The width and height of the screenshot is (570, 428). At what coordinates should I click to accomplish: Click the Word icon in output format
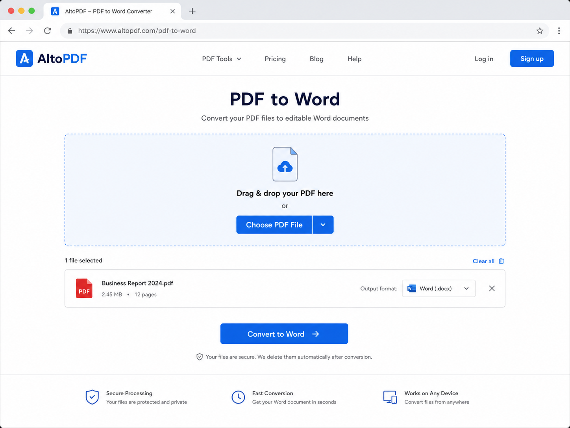coord(412,288)
